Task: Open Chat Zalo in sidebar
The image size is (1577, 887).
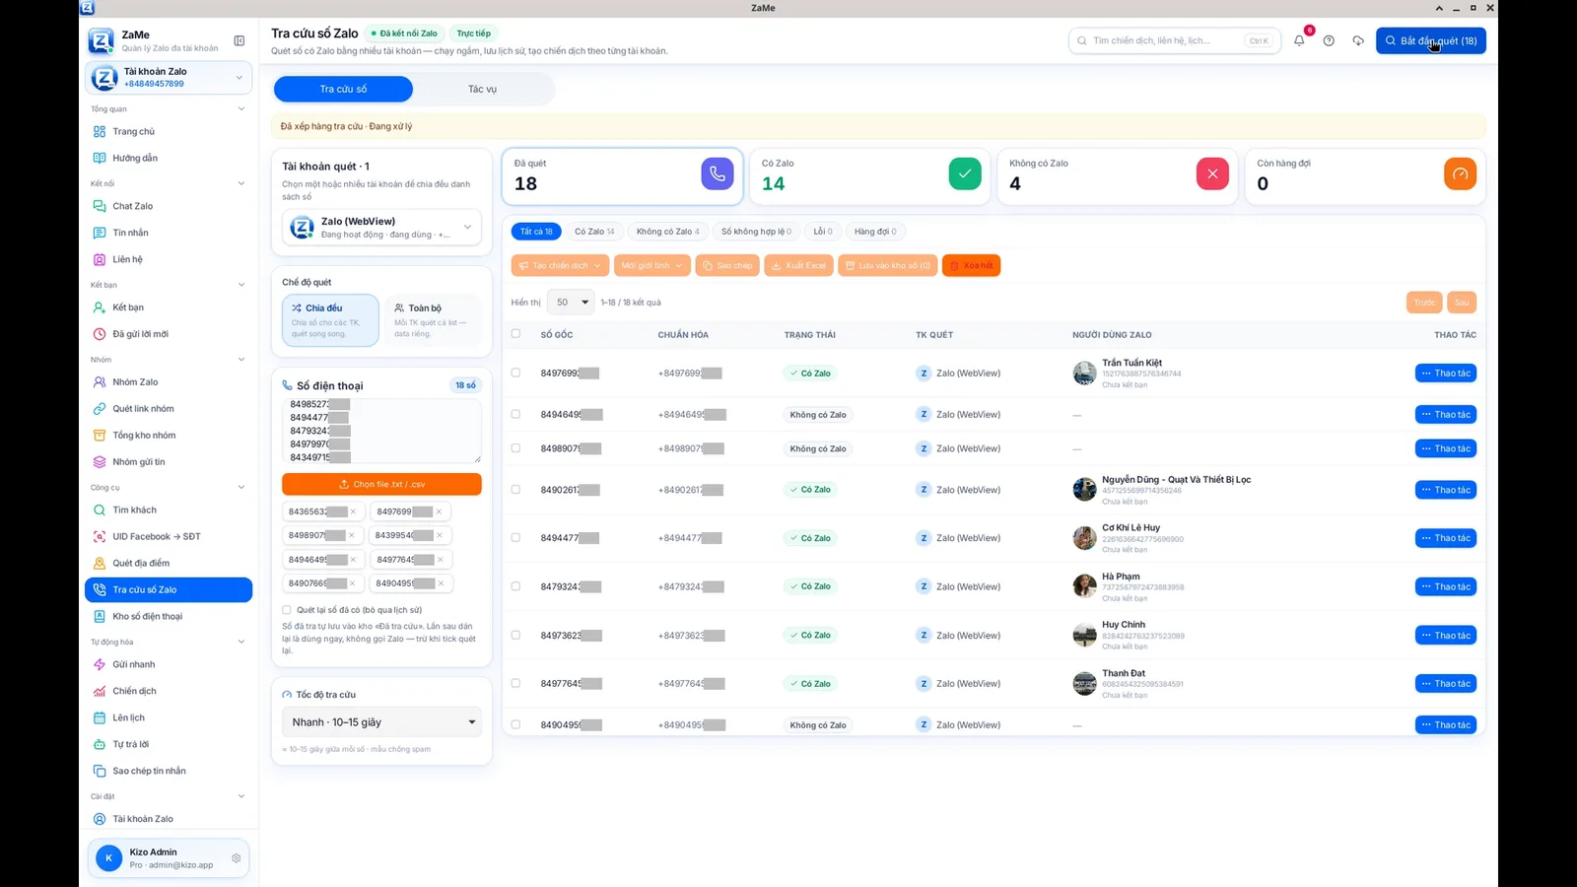Action: point(169,206)
